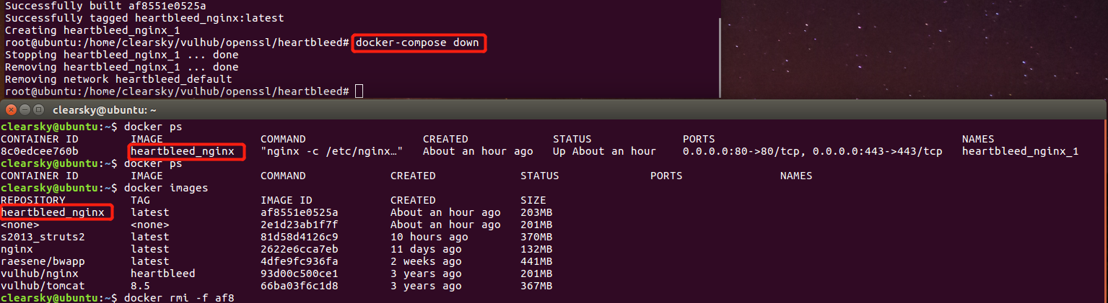Click the raesene/bwapp repository entry

click(43, 261)
